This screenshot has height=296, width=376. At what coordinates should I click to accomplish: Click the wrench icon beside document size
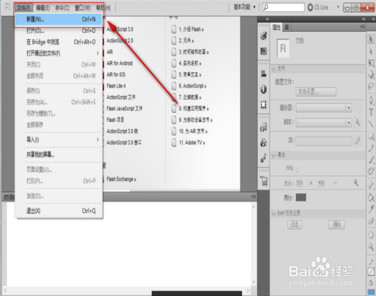coord(356,183)
